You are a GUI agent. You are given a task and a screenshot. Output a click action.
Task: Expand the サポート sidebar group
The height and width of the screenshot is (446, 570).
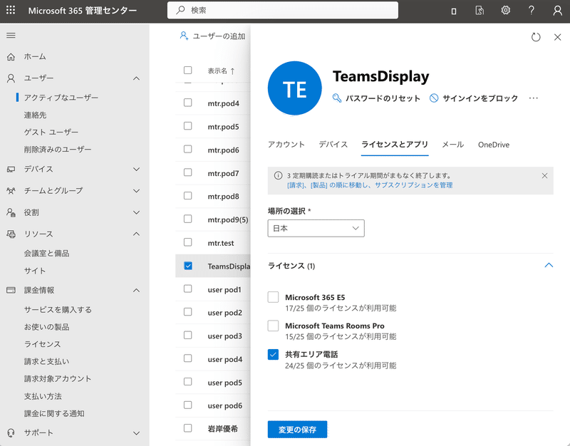(x=136, y=433)
